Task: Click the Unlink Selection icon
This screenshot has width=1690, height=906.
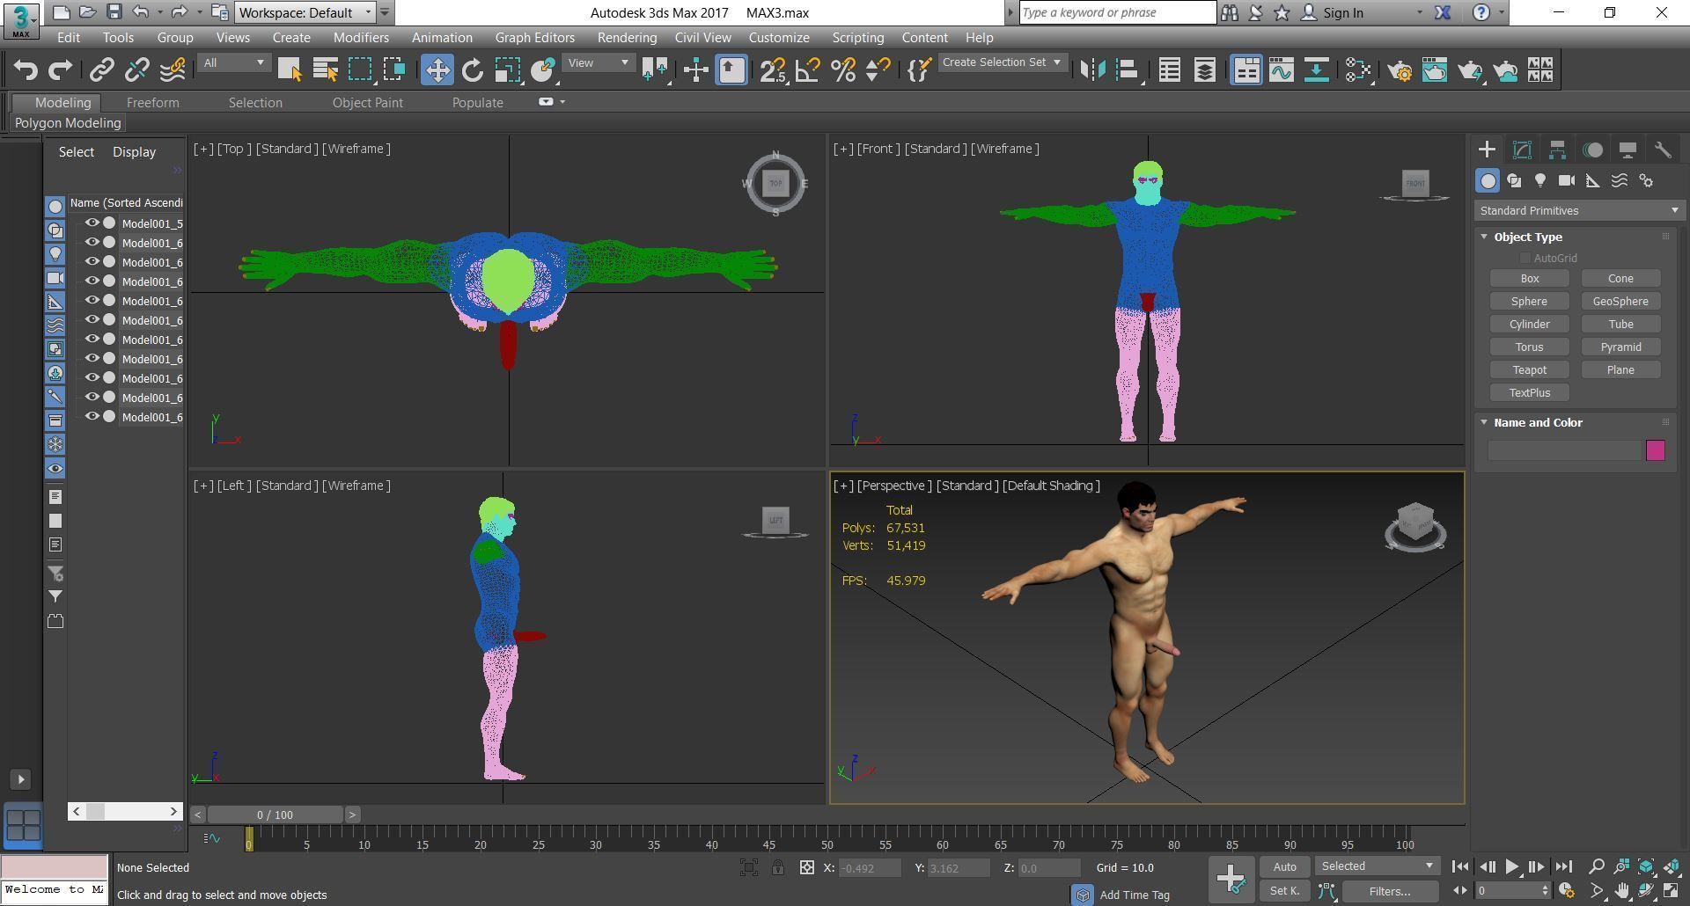Action: click(x=137, y=70)
